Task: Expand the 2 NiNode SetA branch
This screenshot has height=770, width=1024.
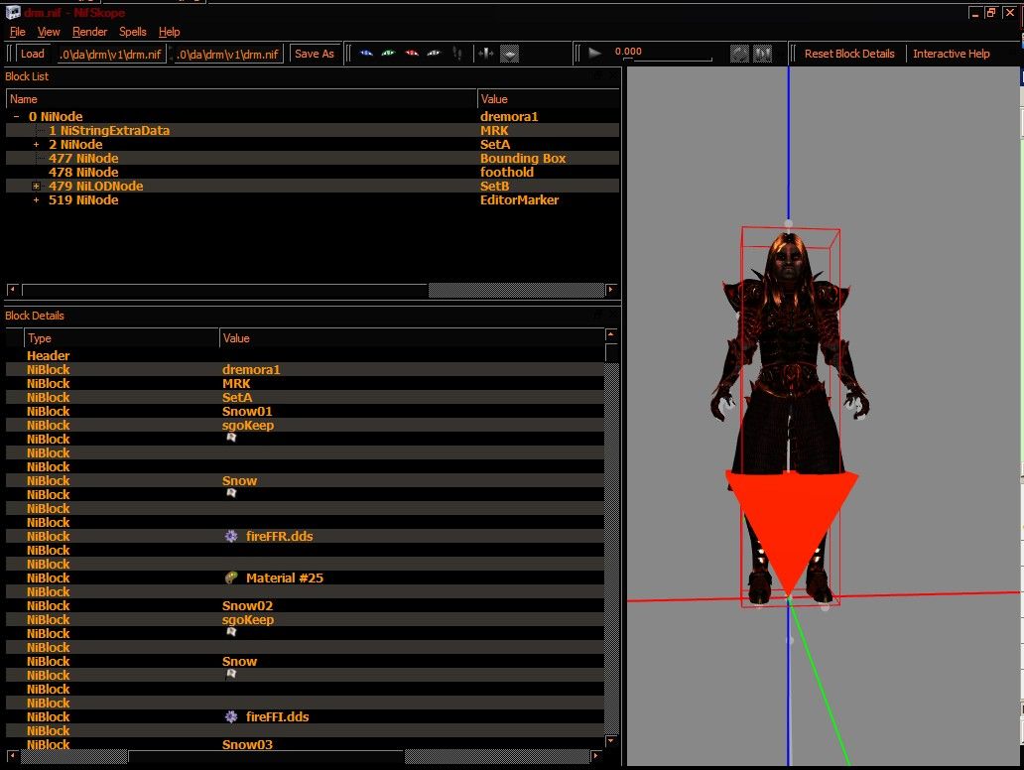Action: [x=36, y=144]
